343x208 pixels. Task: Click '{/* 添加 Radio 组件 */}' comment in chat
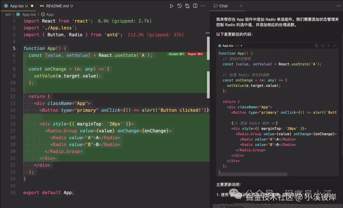[x=254, y=123]
